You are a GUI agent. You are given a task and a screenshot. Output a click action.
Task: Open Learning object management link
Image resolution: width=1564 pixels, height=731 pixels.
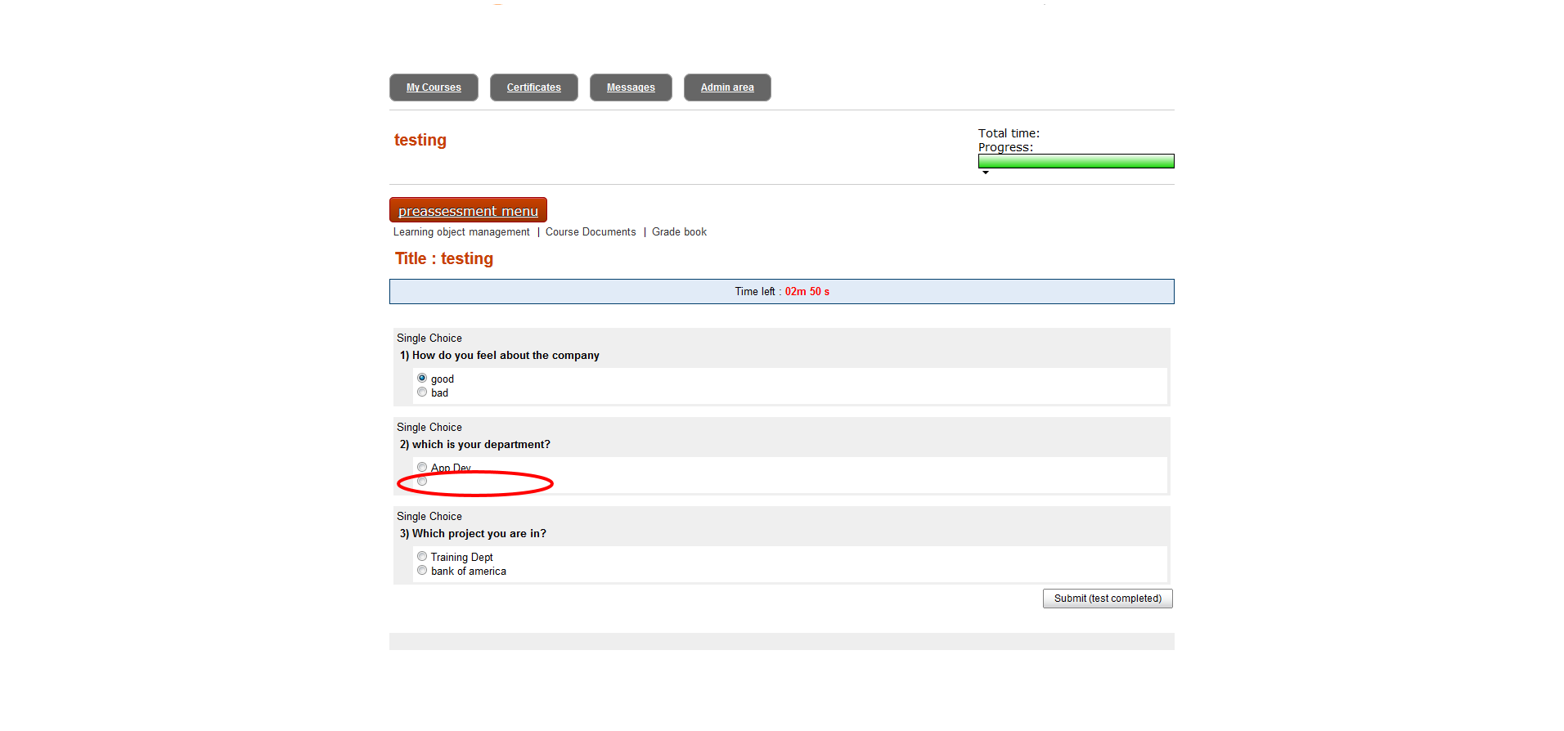(461, 232)
